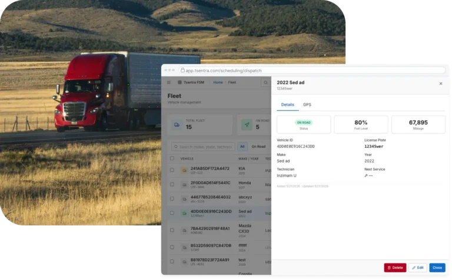Viewport: 452px width, 280px height.
Task: Click vehicle icon for 2F0D0AD614F5441C
Action: tap(184, 185)
